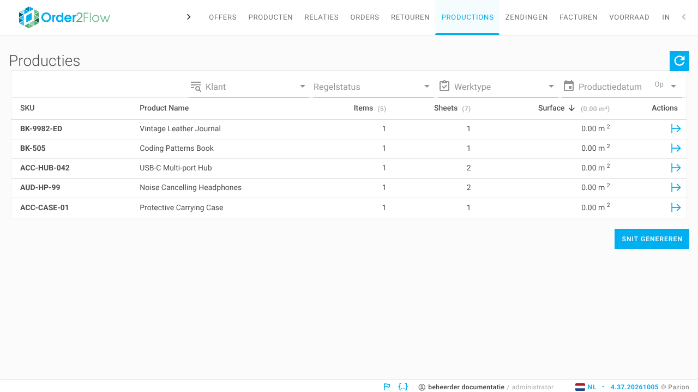Select the Vintage Leather Journal cell

(x=180, y=128)
